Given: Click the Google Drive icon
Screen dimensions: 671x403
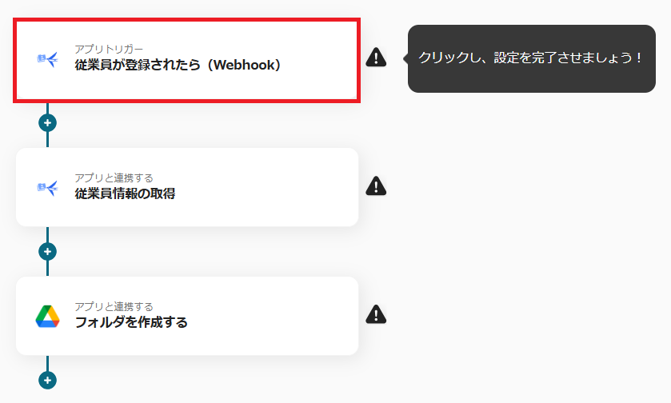Looking at the screenshot, I should (x=47, y=317).
